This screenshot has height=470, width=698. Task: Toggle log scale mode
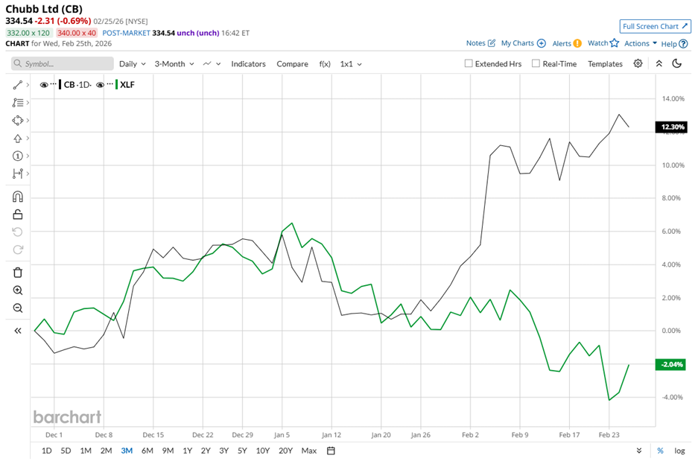[679, 451]
